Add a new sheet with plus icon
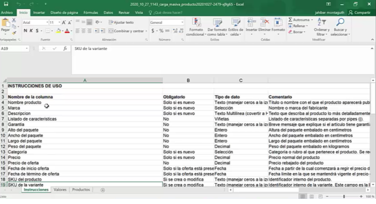This screenshot has width=376, height=204. (103, 190)
